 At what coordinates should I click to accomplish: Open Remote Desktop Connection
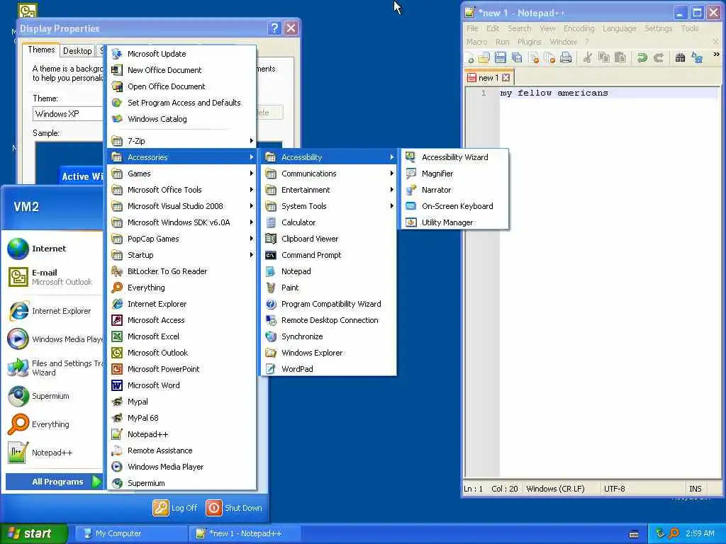tap(328, 320)
